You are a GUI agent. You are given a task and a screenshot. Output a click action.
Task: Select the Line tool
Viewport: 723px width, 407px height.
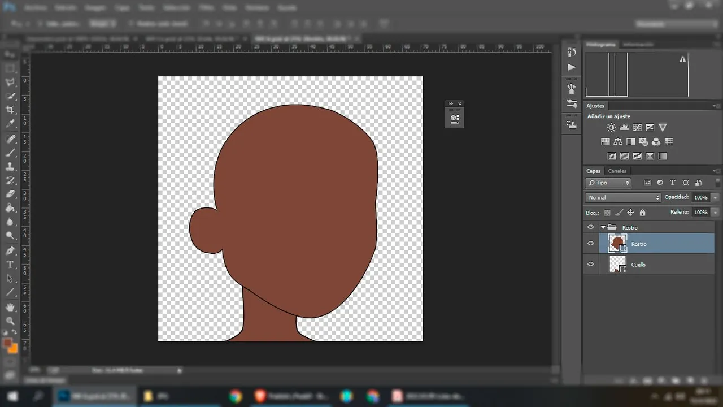10,292
